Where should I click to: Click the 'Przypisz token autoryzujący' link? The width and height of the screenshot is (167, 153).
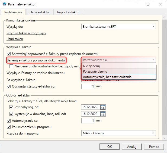click(26, 33)
